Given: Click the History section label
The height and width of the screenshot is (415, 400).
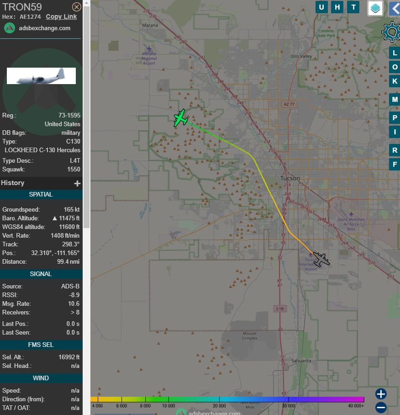Looking at the screenshot, I should coord(13,183).
